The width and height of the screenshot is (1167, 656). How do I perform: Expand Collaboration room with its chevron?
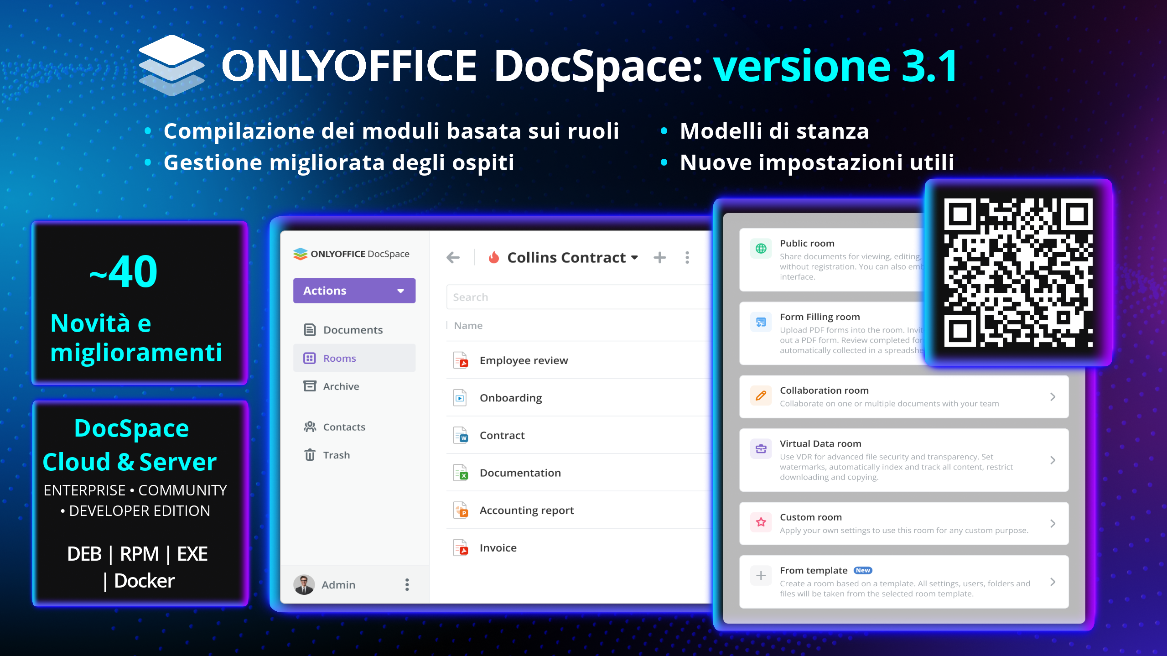coord(1053,397)
